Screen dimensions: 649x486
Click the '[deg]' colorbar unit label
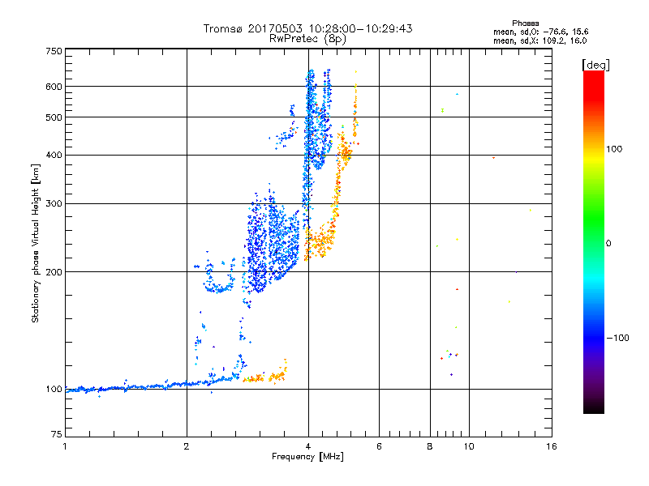(595, 65)
